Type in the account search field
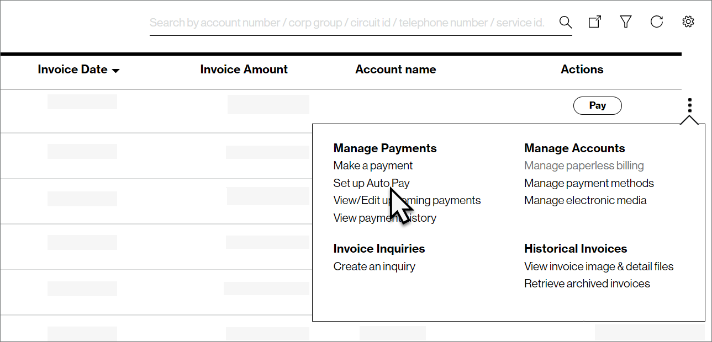Viewport: 712px width, 342px height. coord(347,23)
